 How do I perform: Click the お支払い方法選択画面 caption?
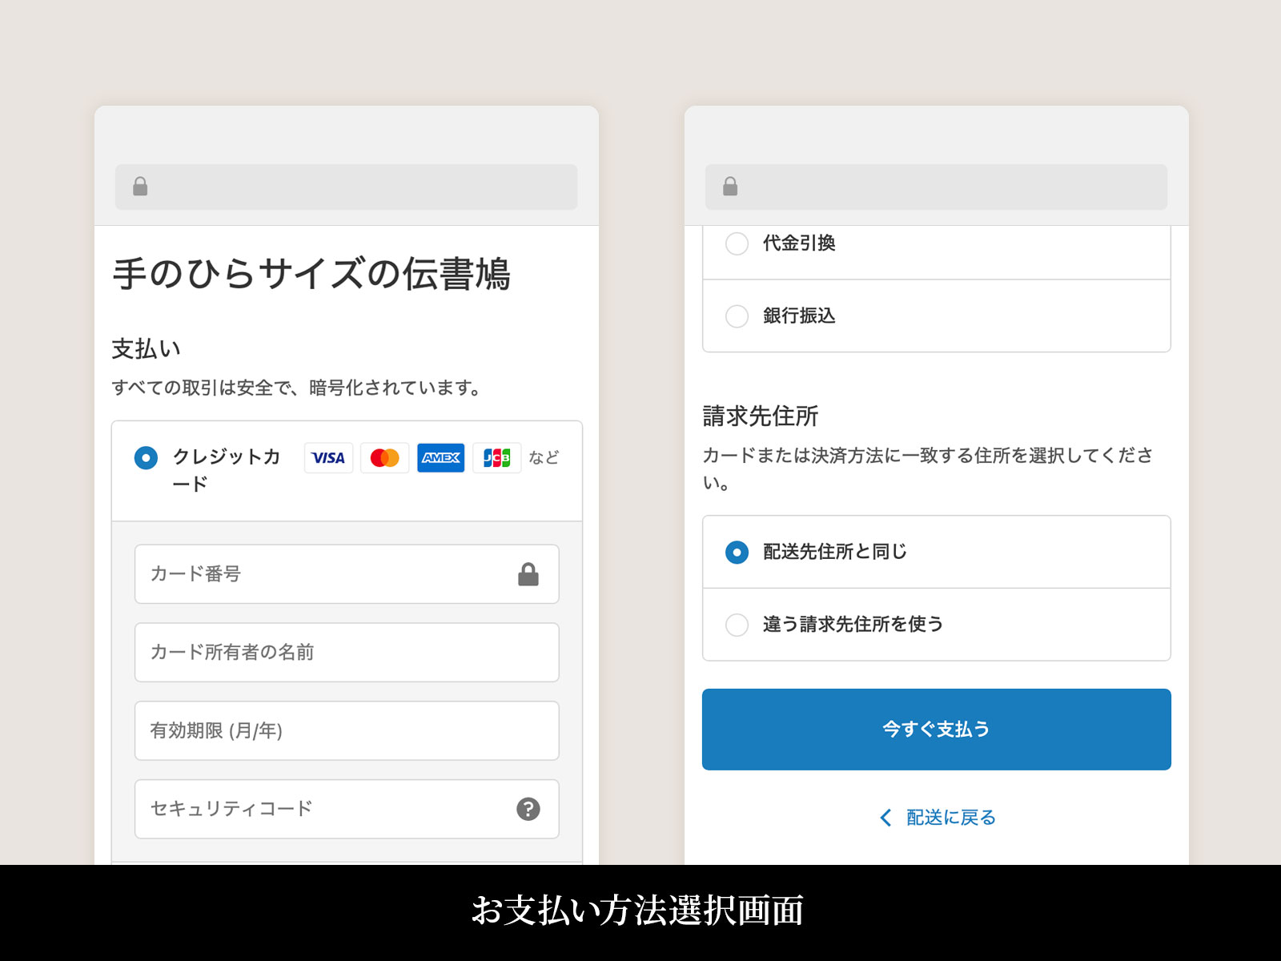coord(638,911)
